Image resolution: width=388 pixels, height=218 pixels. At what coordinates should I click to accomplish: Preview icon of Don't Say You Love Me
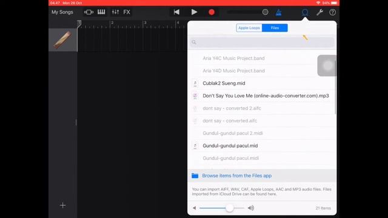(x=195, y=96)
